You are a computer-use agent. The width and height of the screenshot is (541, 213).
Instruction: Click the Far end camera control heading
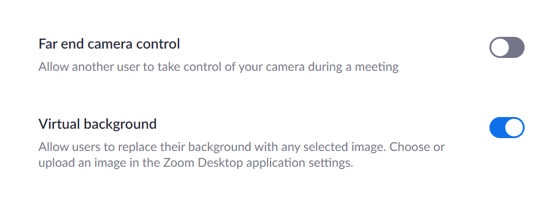(109, 44)
